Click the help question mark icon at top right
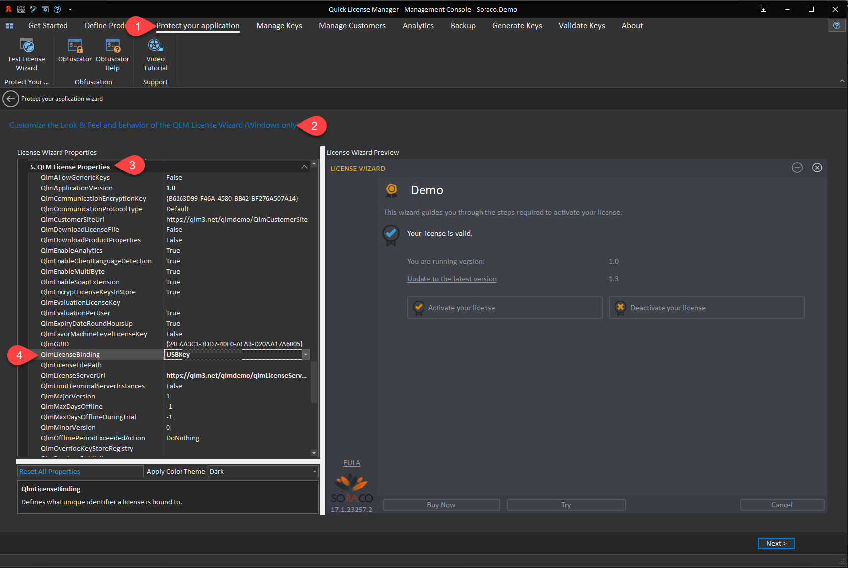Viewport: 848px width, 568px height. click(836, 26)
